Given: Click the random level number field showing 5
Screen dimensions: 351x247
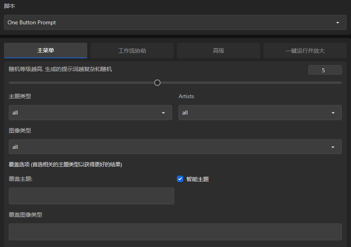Looking at the screenshot, I should coord(325,70).
